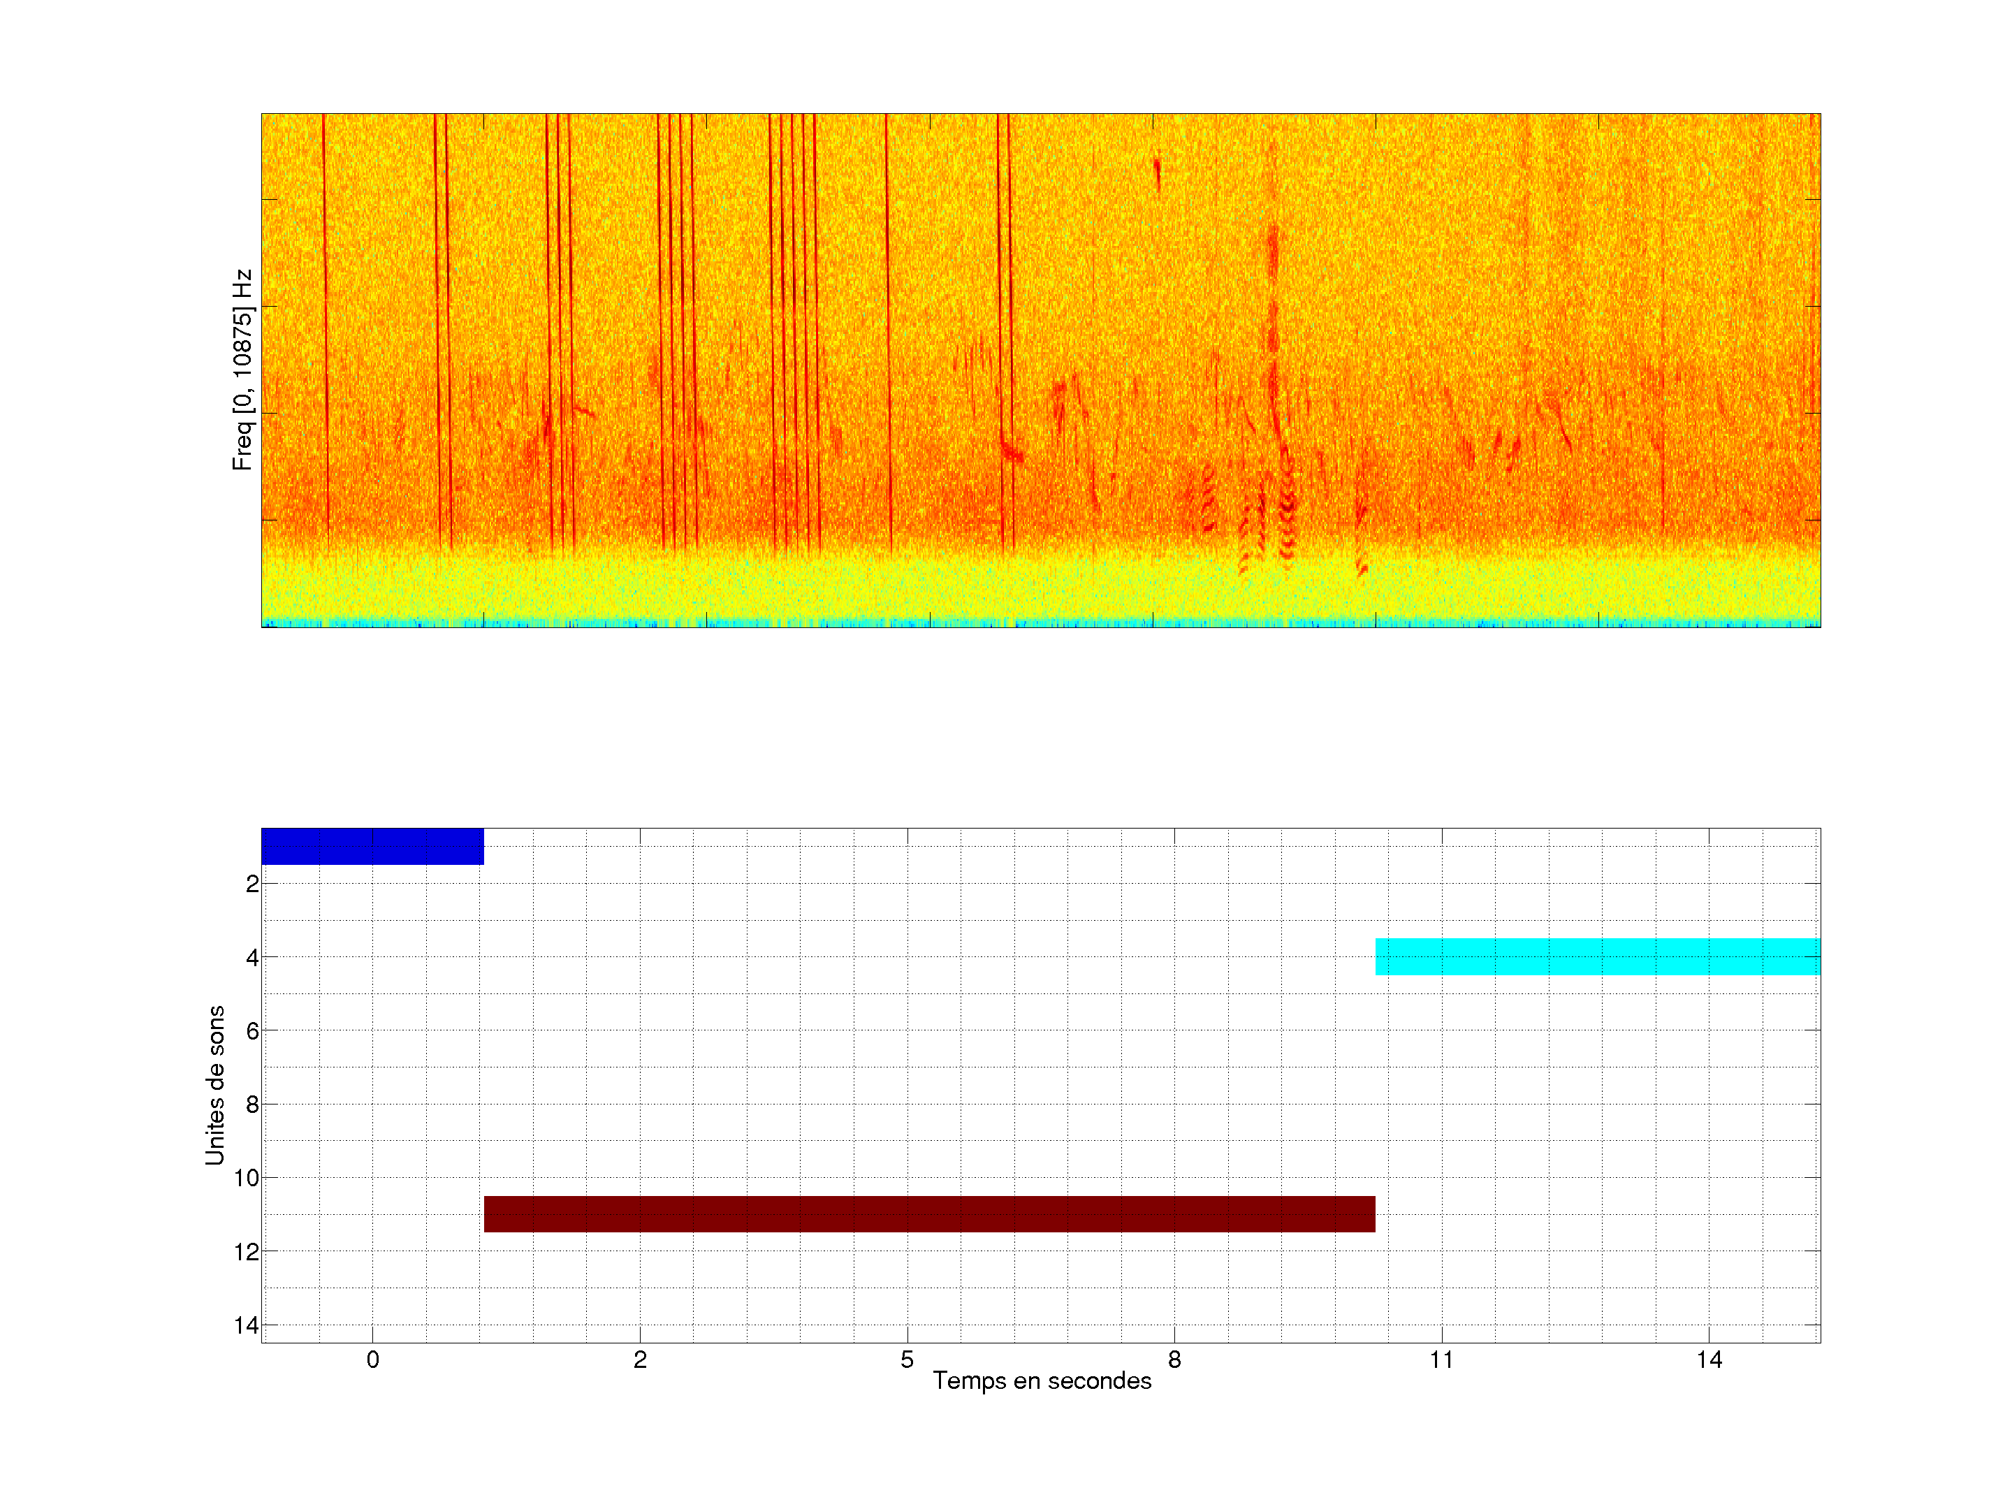Click y-axis tick label 12 in lower plot
The image size is (2012, 1509).
pos(247,1252)
